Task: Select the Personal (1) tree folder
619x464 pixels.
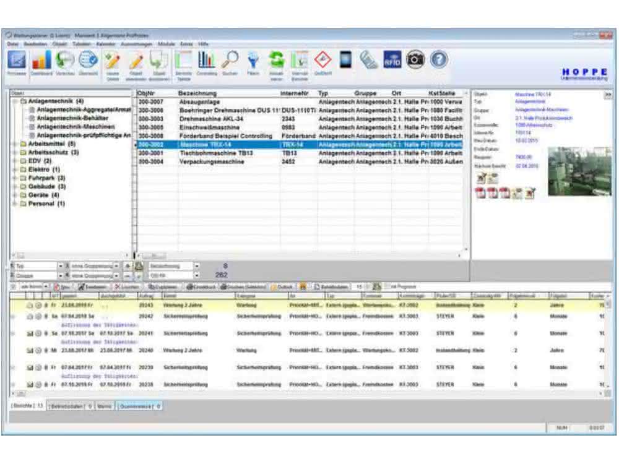Action: click(46, 204)
